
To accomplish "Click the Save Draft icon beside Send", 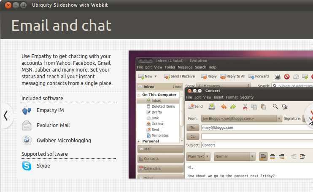I will pyautogui.click(x=211, y=107).
